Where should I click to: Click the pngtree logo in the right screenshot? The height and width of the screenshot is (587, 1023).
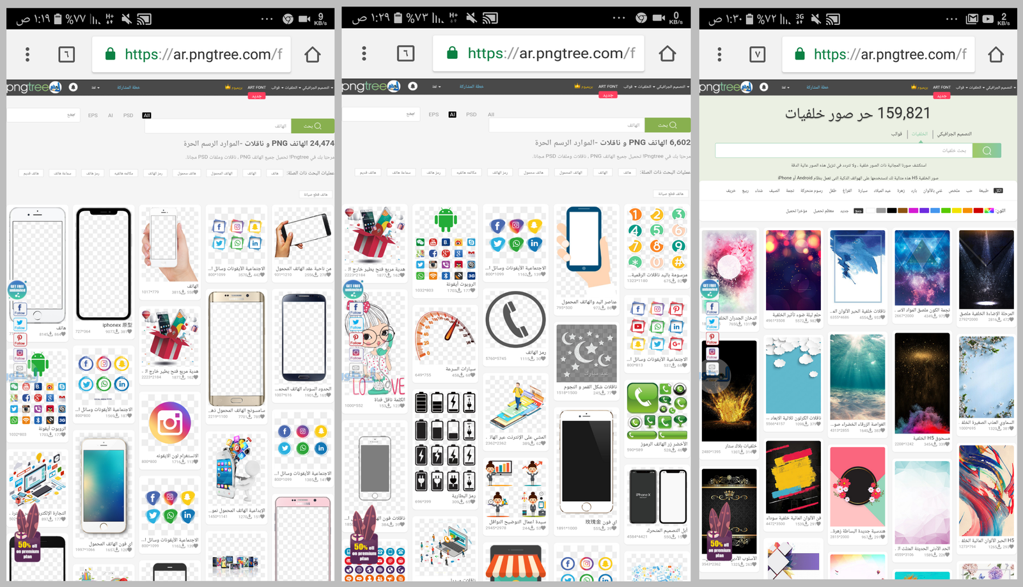point(726,87)
